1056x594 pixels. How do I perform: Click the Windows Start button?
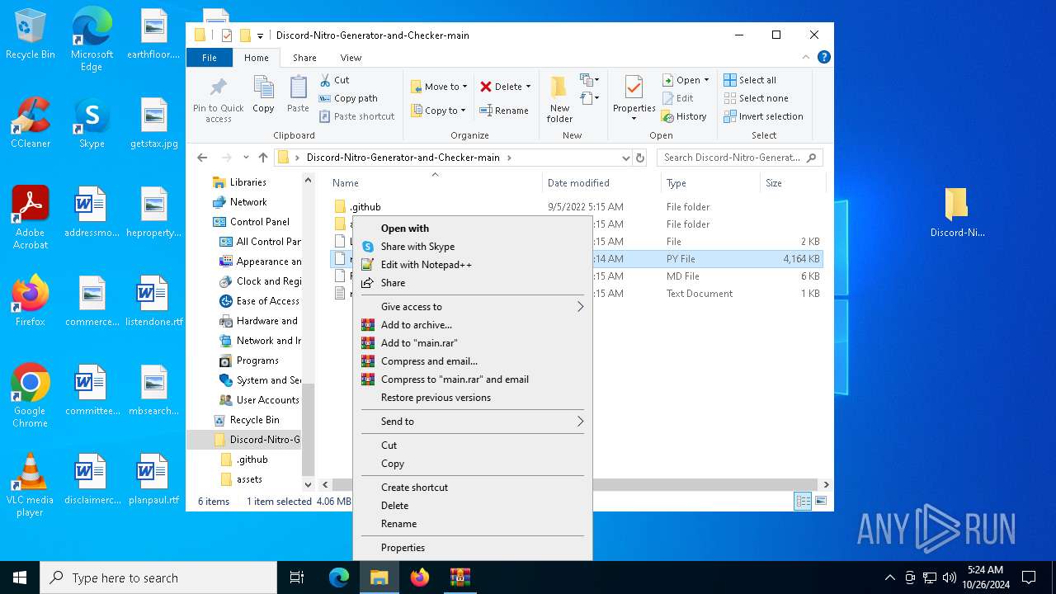20,577
